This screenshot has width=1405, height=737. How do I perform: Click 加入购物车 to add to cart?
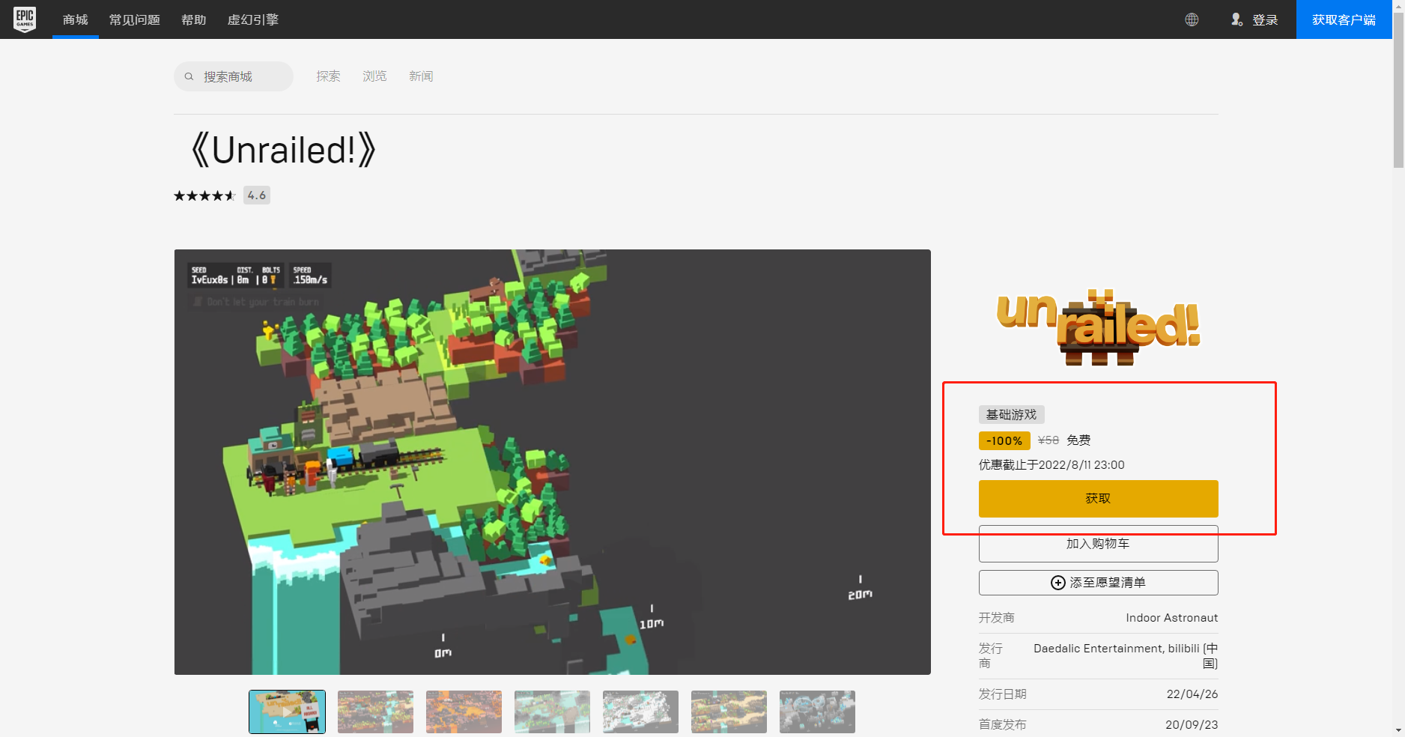pyautogui.click(x=1098, y=544)
